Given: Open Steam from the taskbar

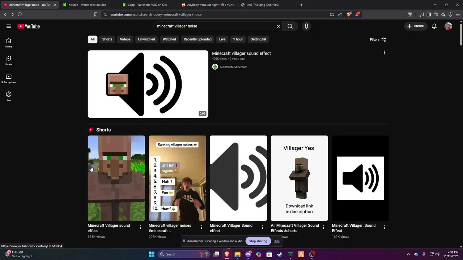Looking at the screenshot, I should (280, 254).
